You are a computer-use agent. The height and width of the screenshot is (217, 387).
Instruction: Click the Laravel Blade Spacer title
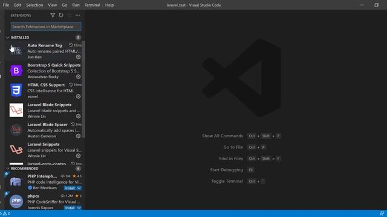pyautogui.click(x=47, y=125)
